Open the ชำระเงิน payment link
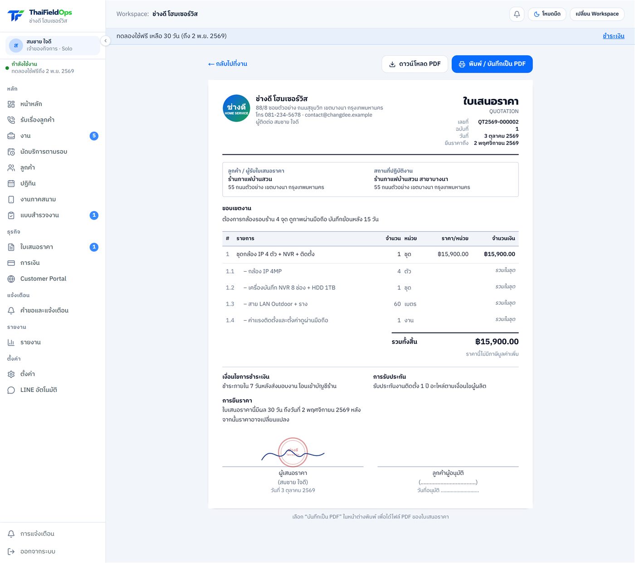Screen dimensions: 635x563 click(x=613, y=36)
